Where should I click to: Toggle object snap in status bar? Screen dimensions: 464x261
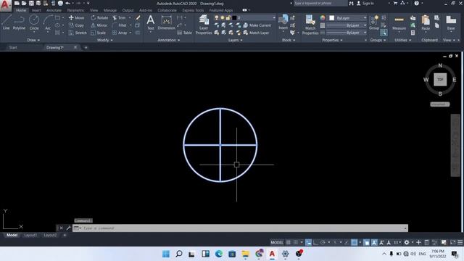(x=355, y=242)
